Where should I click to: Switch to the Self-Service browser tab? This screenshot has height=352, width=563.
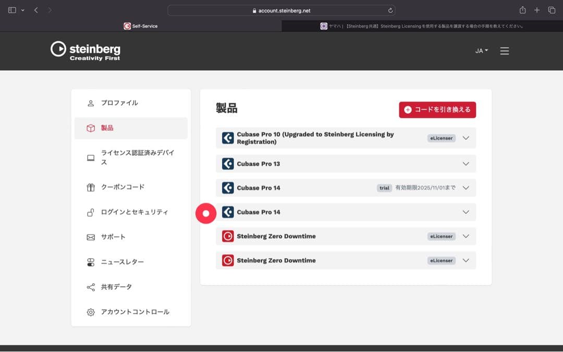tap(141, 26)
